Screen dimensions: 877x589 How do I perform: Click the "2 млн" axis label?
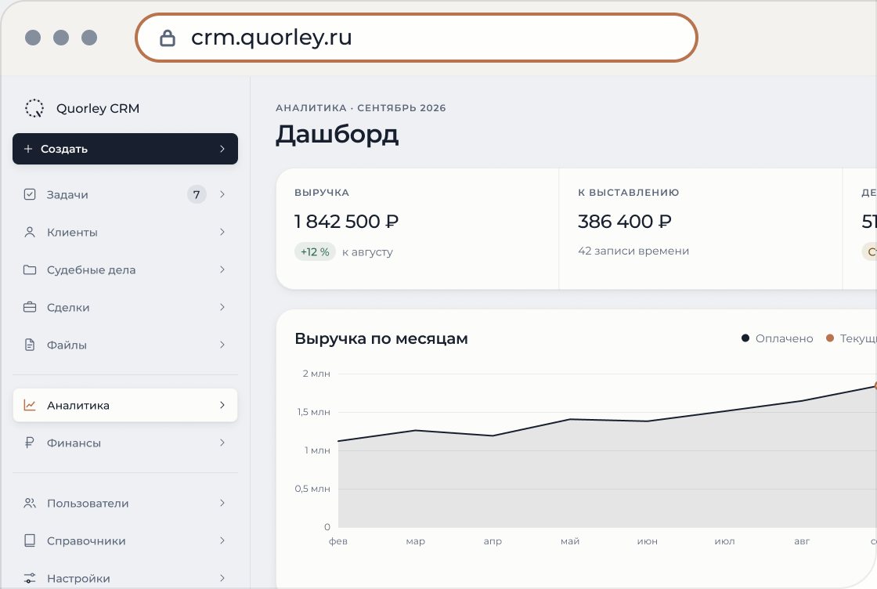(x=316, y=374)
